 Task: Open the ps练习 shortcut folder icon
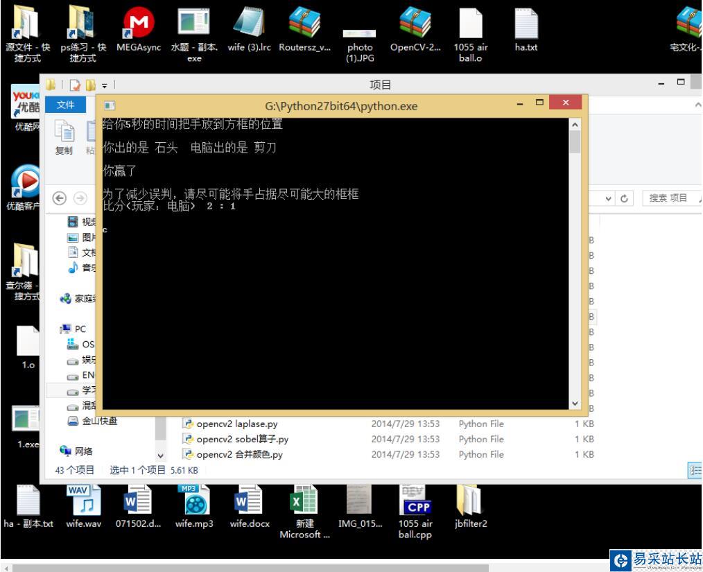tap(82, 22)
